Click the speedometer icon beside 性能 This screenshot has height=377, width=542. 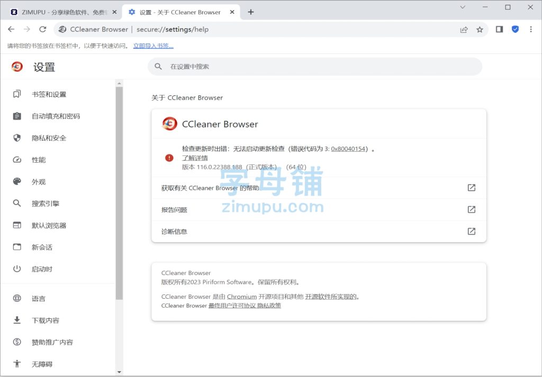click(x=17, y=160)
